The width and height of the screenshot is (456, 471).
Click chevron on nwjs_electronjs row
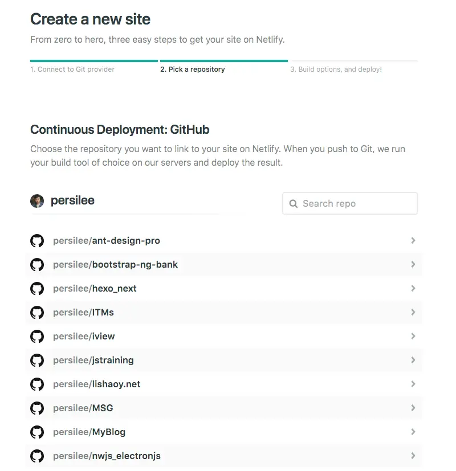tap(413, 456)
